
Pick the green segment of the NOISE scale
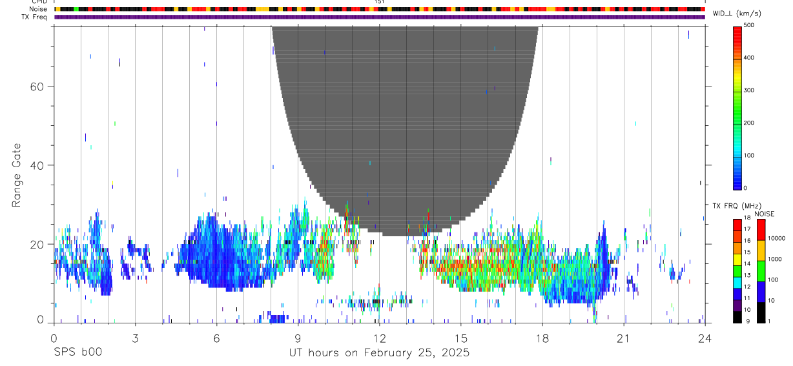(x=761, y=270)
